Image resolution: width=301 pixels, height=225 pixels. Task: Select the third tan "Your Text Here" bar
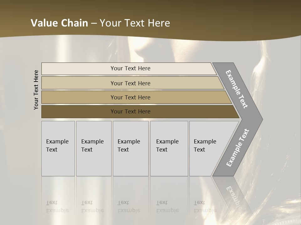coord(130,97)
